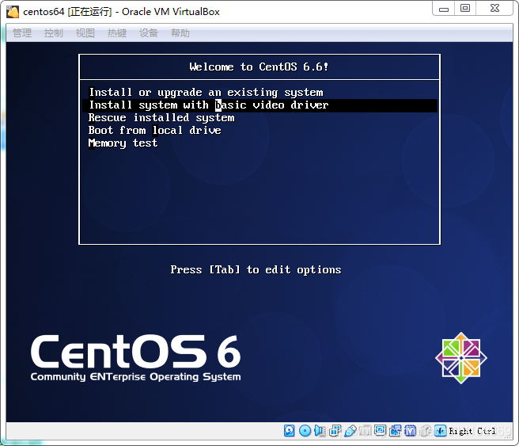Click the VirtualBox title bar app icon

(13, 12)
